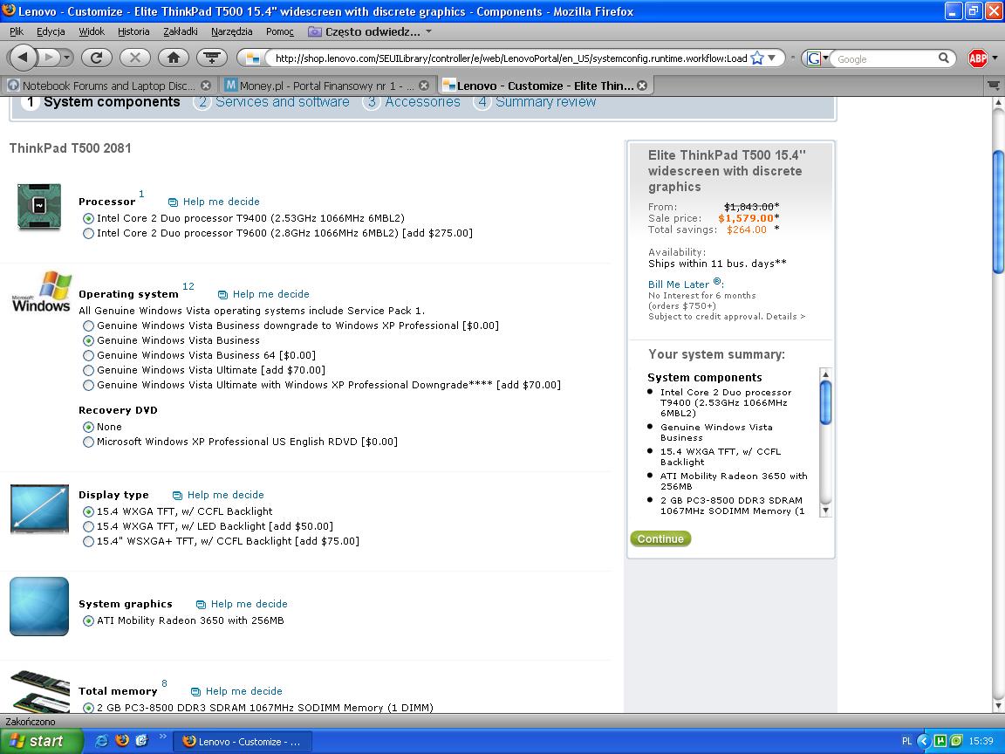Viewport: 1005px width, 754px height.
Task: Click the processor chip thumbnail
Action: (x=39, y=207)
